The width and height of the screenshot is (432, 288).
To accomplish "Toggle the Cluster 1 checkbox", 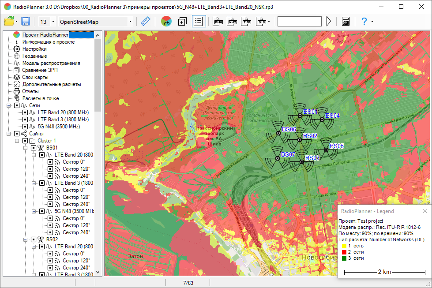I will pyautogui.click(x=25, y=141).
